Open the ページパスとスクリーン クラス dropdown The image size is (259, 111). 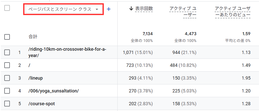coord(63,9)
